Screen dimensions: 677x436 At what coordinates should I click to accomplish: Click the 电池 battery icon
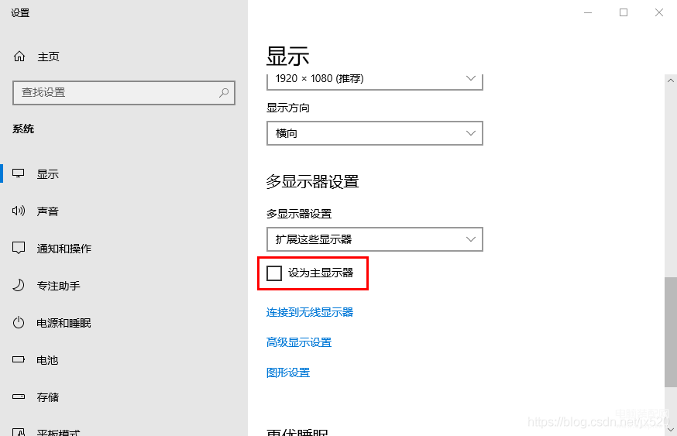point(18,359)
